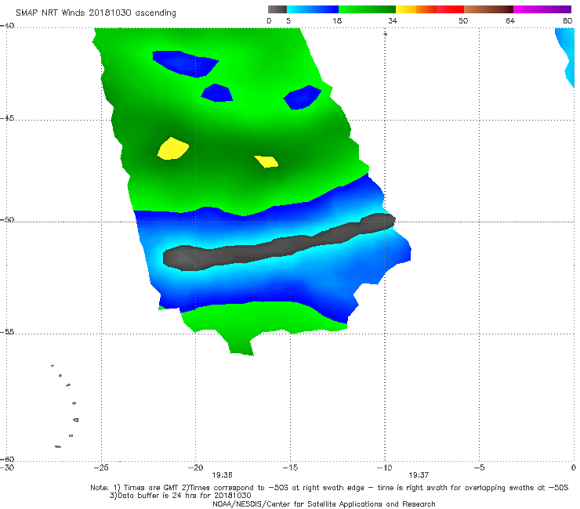The width and height of the screenshot is (580, 509).
Task: Click the color bar label 34
Action: [393, 20]
